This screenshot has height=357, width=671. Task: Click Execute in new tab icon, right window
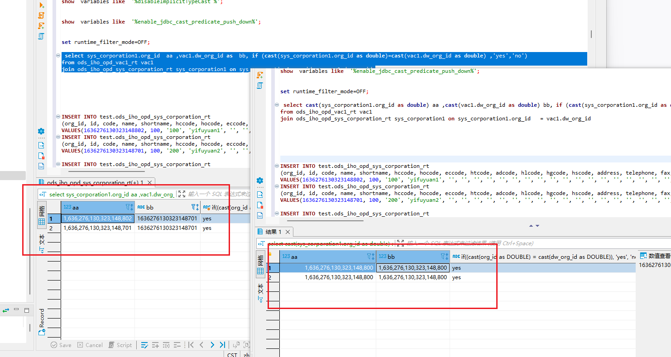click(x=260, y=75)
